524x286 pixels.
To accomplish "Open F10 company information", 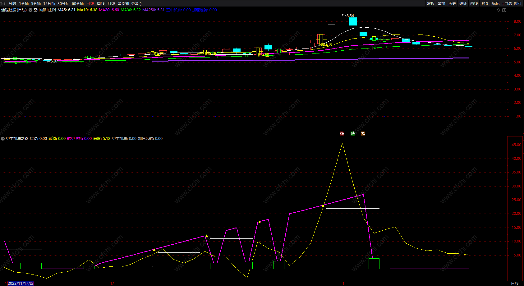I will point(485,4).
